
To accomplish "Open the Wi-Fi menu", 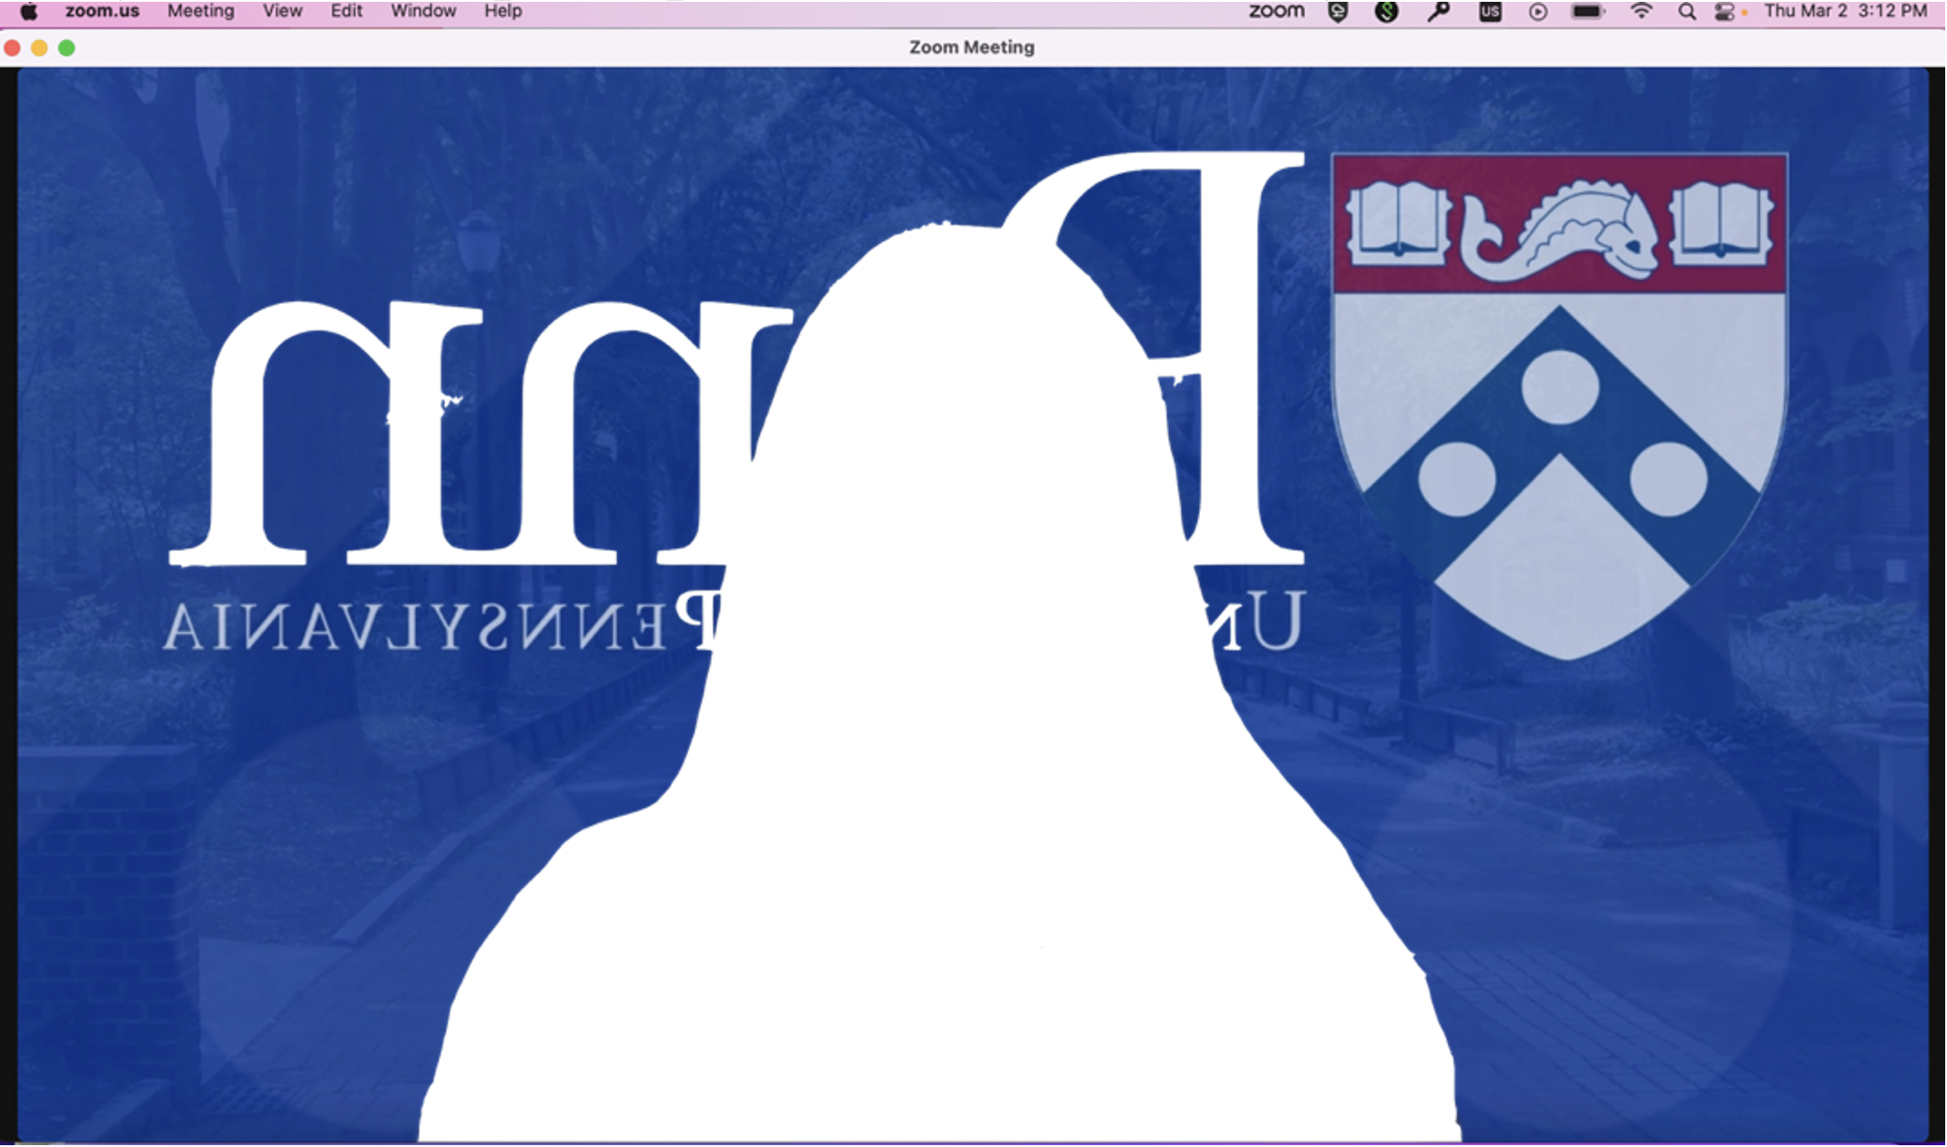I will coord(1641,12).
